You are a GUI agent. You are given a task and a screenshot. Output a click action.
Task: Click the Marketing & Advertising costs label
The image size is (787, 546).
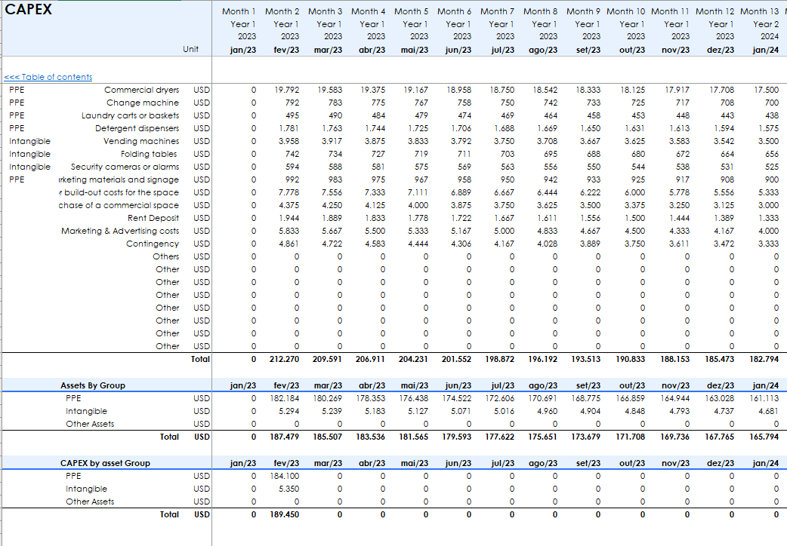pyautogui.click(x=120, y=231)
